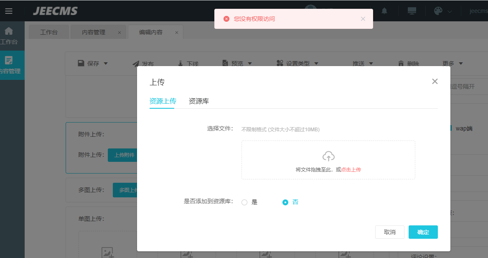This screenshot has width=488, height=258.
Task: Expand the 保存 dropdown arrow
Action: point(106,64)
